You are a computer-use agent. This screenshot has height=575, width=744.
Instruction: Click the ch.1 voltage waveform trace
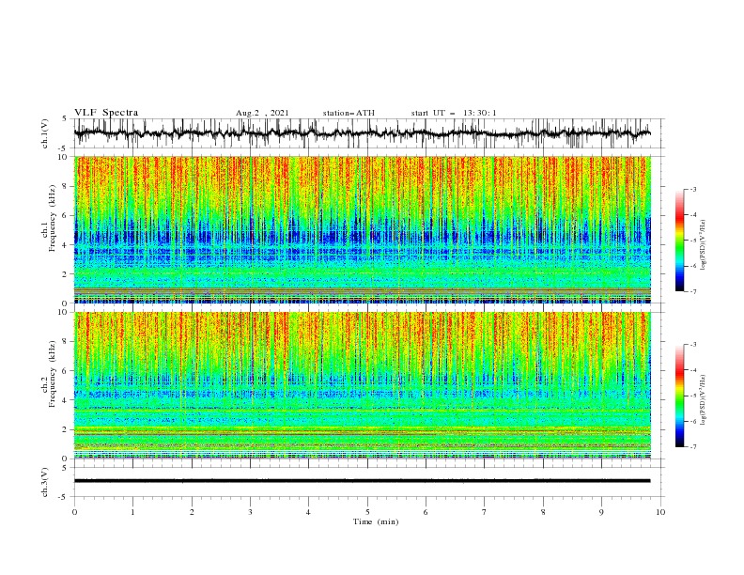point(362,133)
